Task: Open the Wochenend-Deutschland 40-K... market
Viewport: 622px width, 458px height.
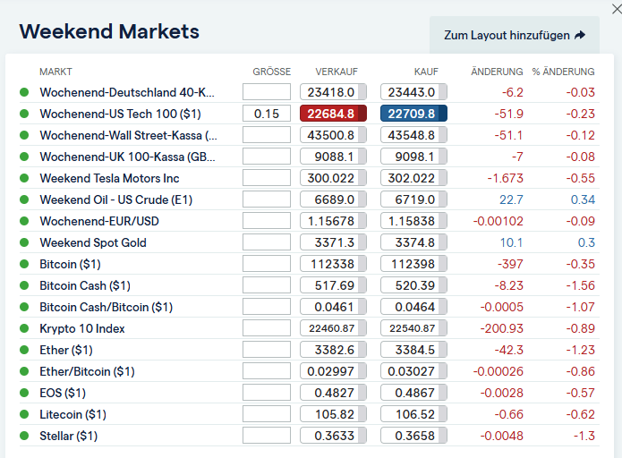Action: click(x=127, y=92)
